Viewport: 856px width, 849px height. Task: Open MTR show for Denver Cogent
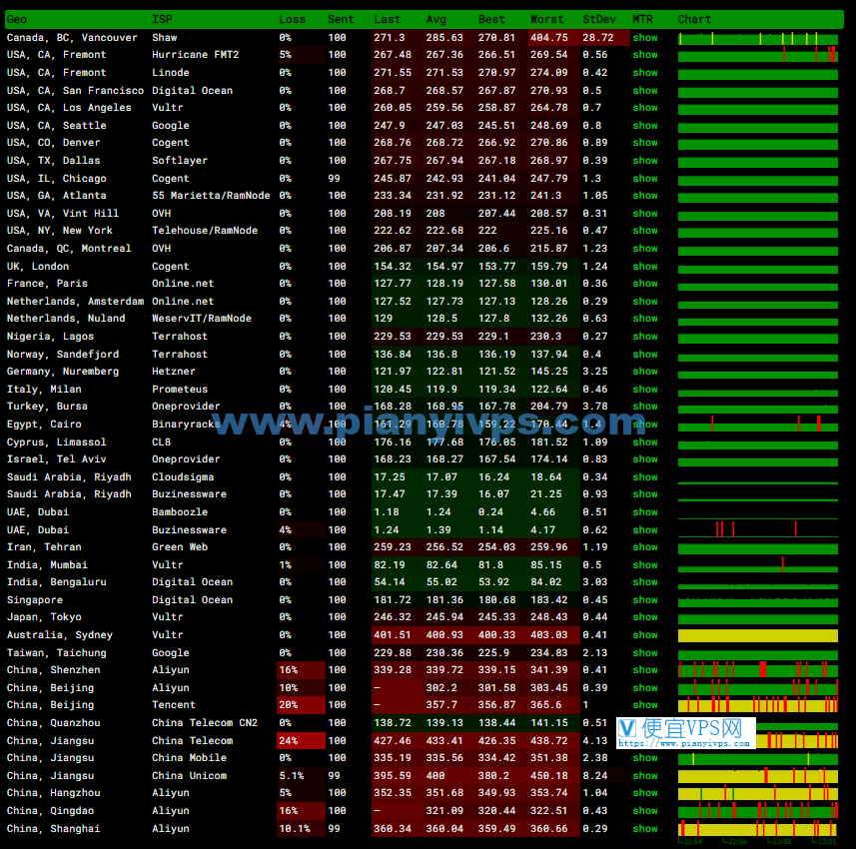[x=644, y=143]
